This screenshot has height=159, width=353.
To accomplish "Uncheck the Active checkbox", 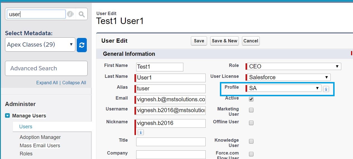I will [251, 99].
